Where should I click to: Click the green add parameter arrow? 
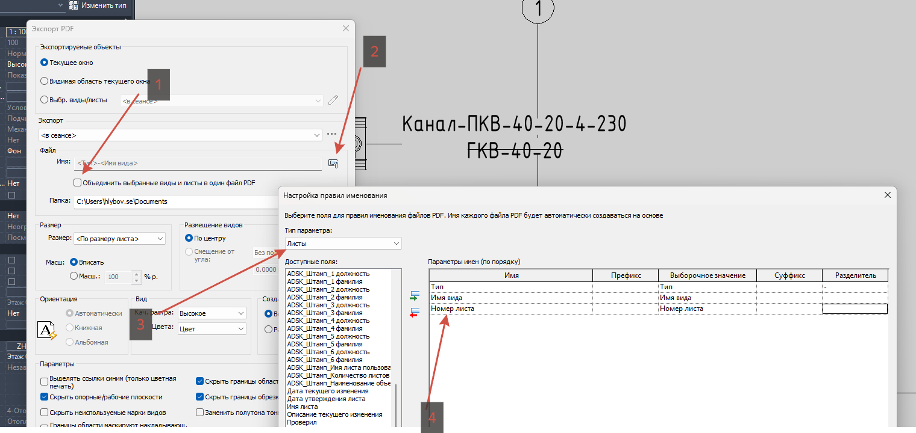click(x=414, y=295)
